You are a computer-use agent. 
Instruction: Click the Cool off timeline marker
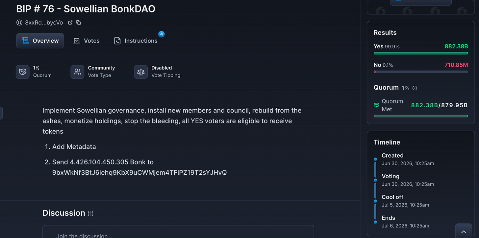pyautogui.click(x=375, y=201)
